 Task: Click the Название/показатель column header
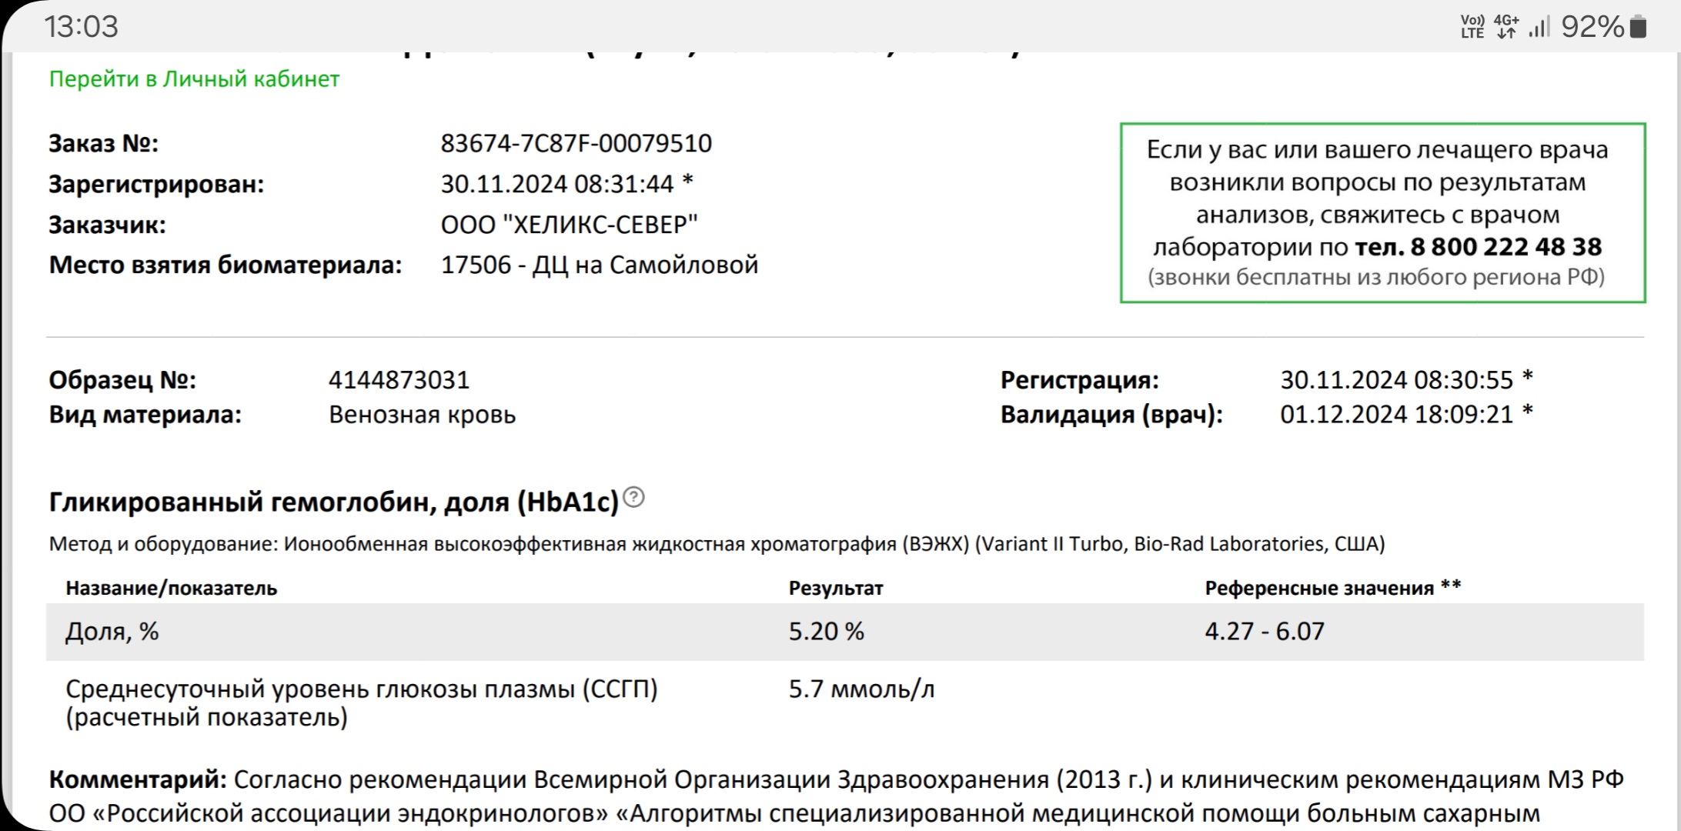pyautogui.click(x=171, y=589)
